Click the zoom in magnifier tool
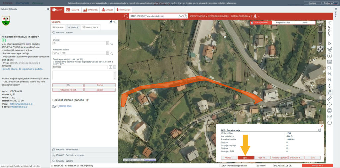 point(330,73)
